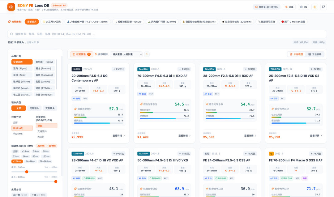The image size is (334, 197).
Task: Open 查看详情 for Sigma 20-200mm
Action: [x=119, y=136]
